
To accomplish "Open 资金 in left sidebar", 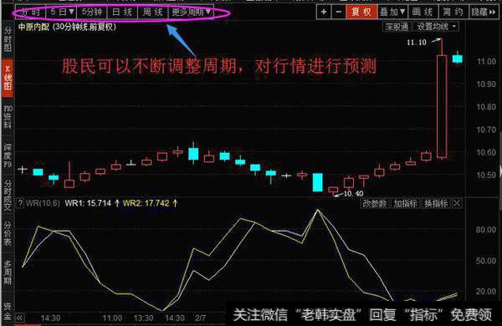I will point(7,311).
